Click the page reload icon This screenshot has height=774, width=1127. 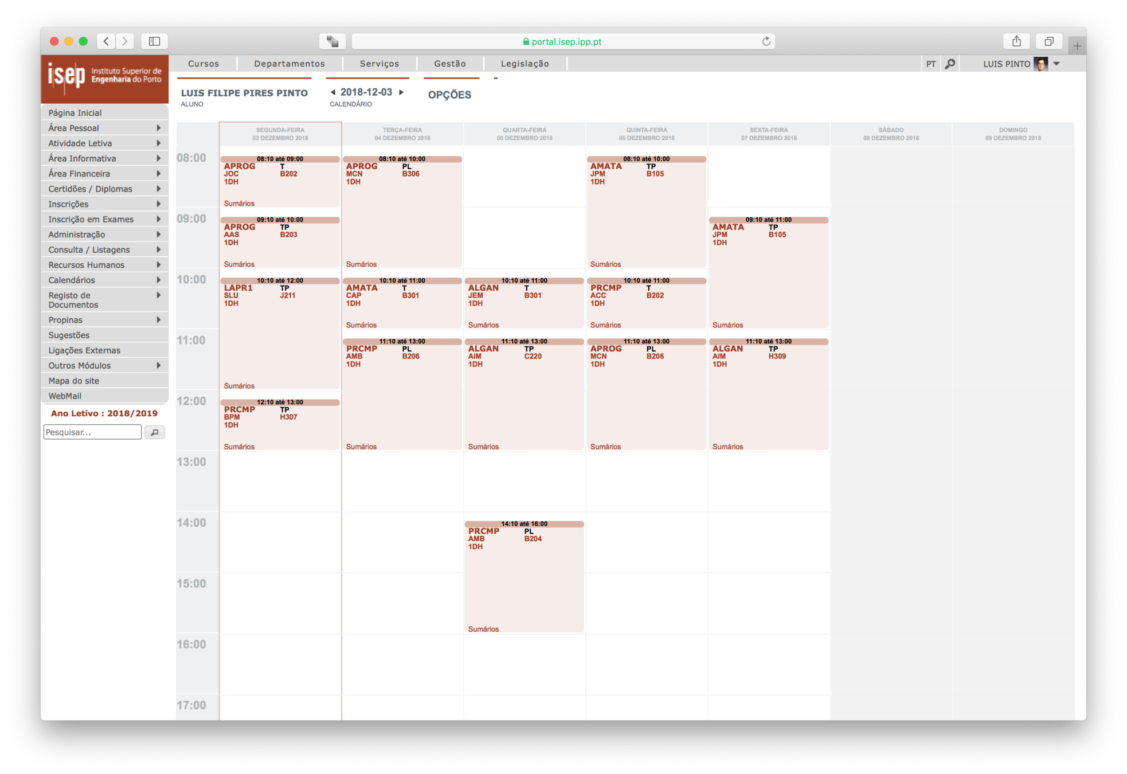click(x=766, y=41)
